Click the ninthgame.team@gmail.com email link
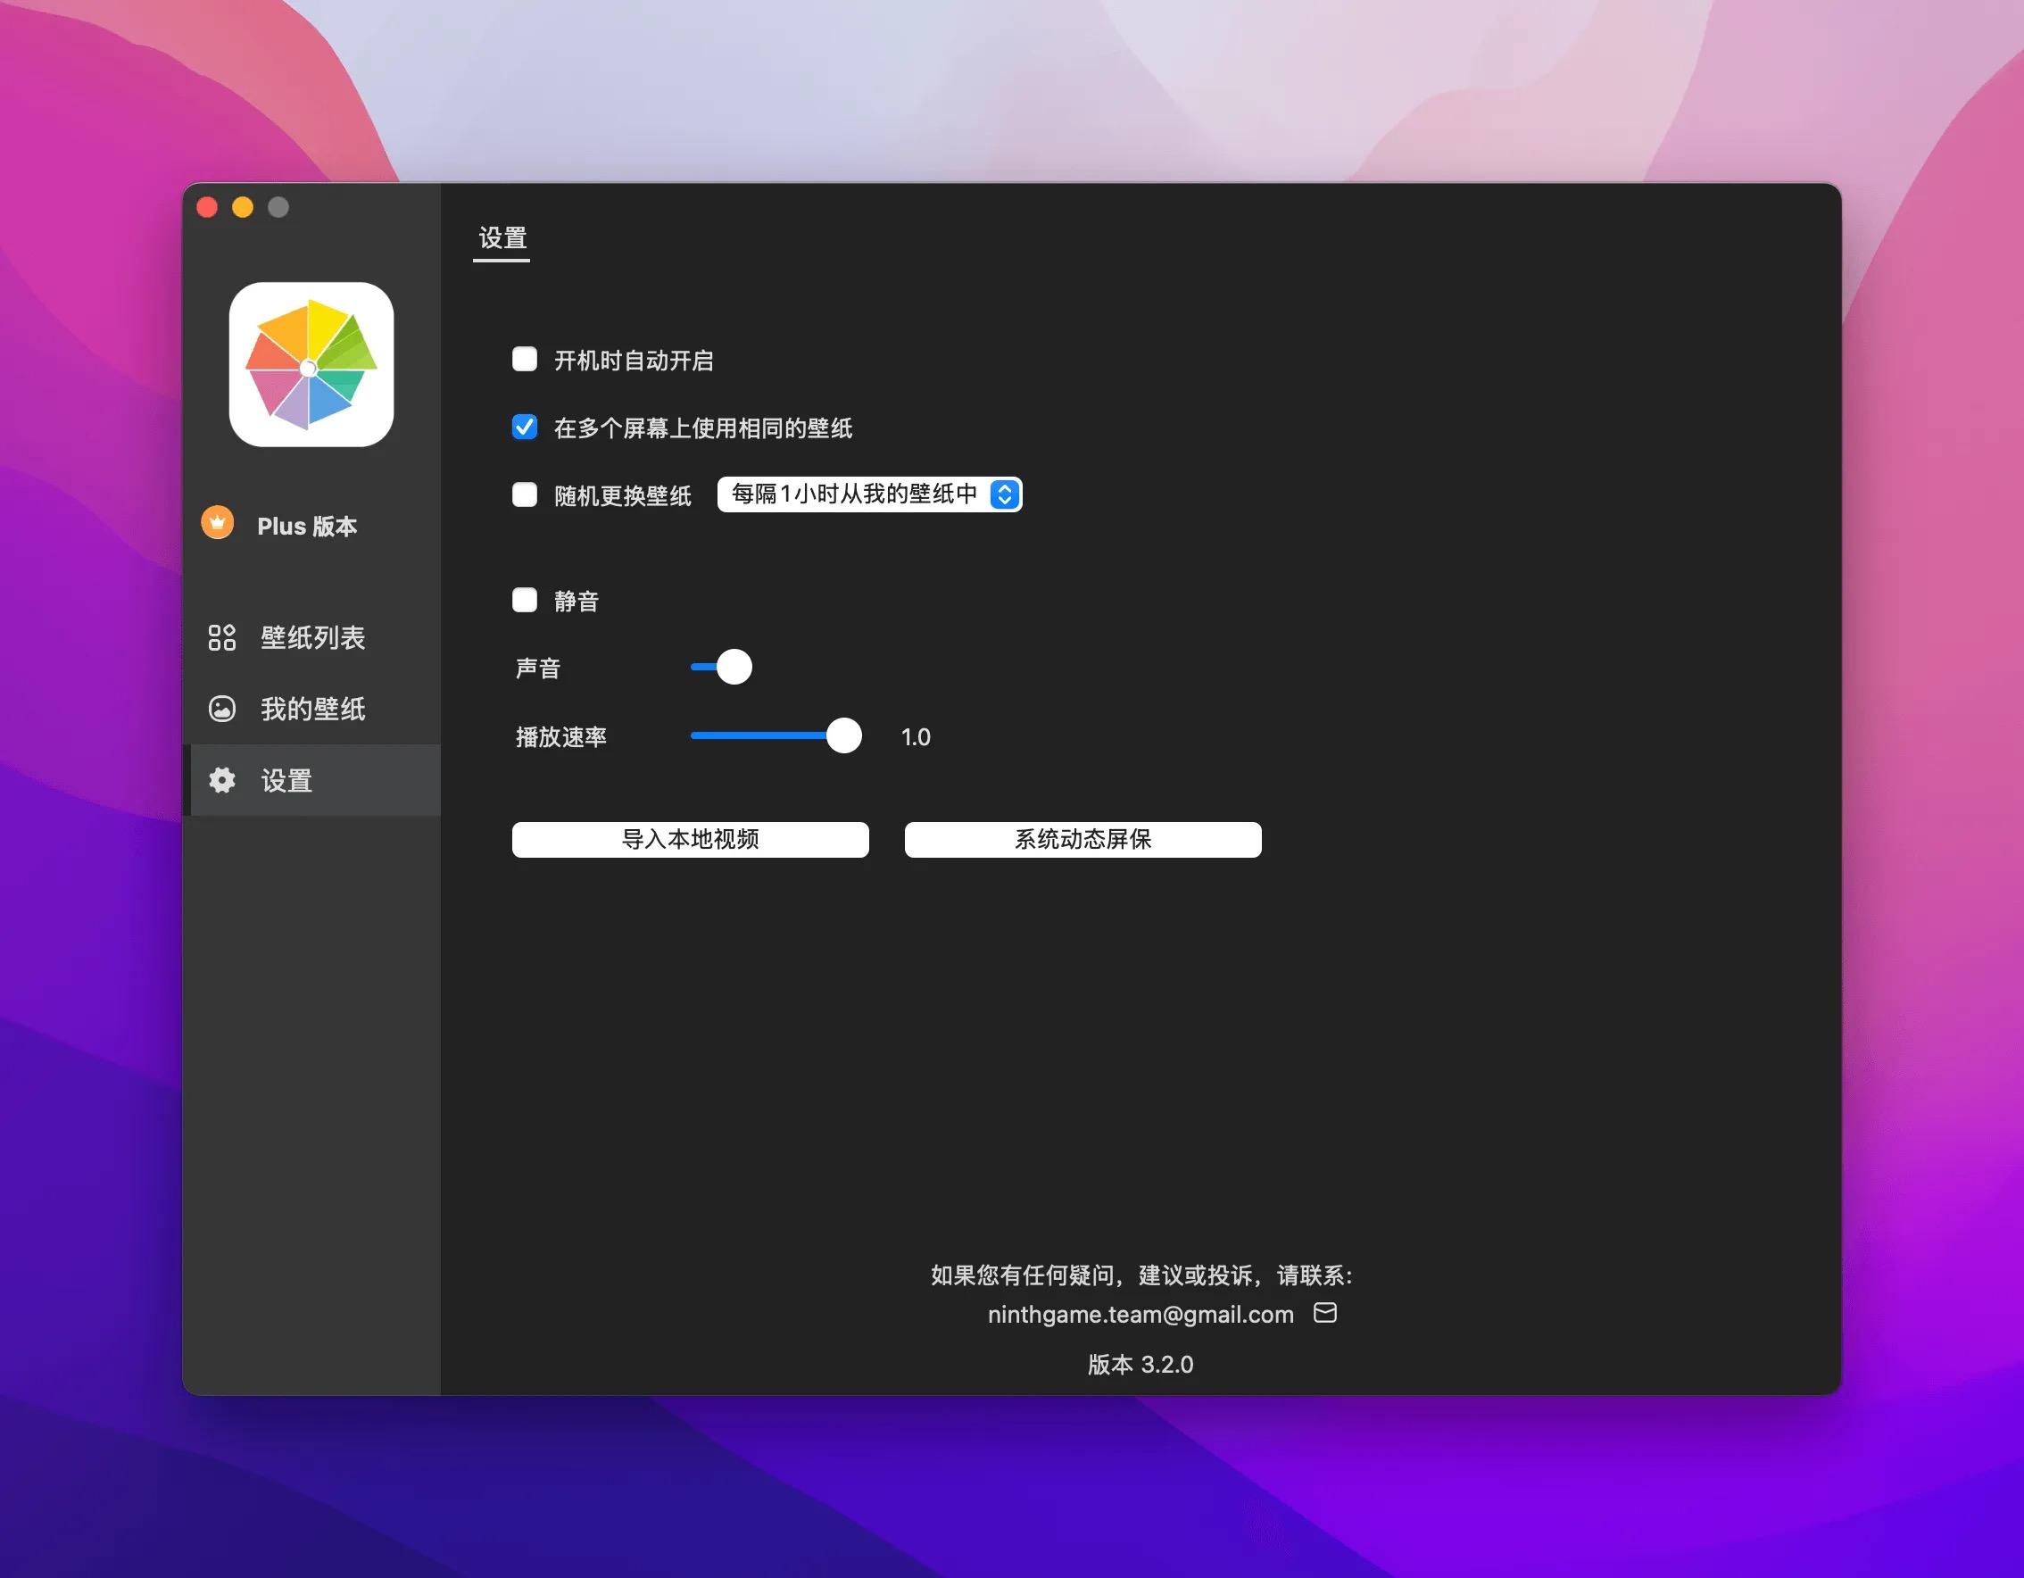This screenshot has width=2024, height=1578. 1141,1315
